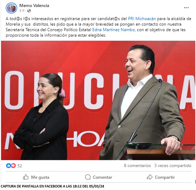View who reacted via the 52 count
Screen dimensions: 196x190
coord(20,166)
